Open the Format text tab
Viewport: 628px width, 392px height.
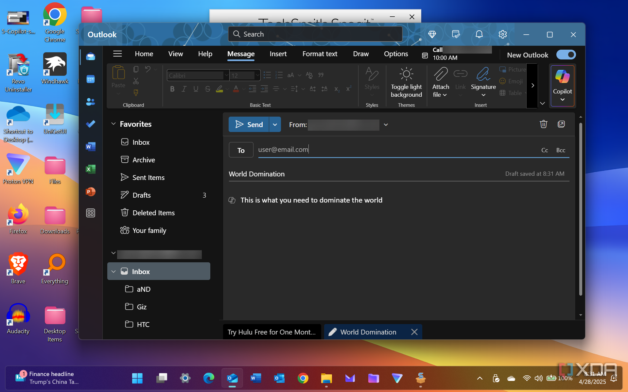tap(320, 54)
